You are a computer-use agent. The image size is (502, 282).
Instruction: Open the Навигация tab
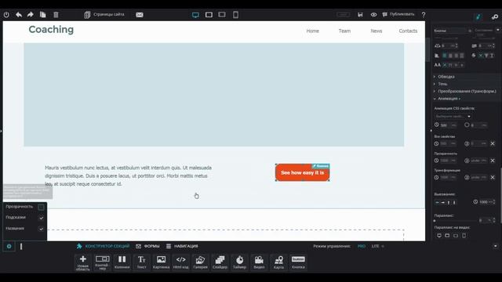(182, 246)
